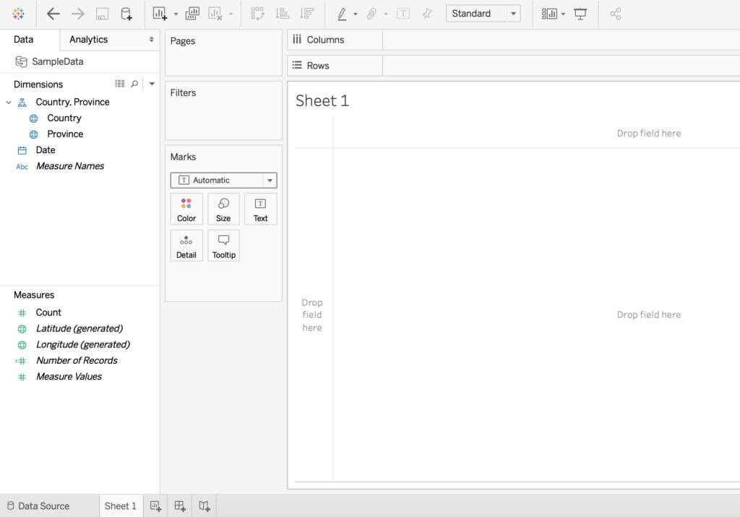Click the Back (undo) arrow in toolbar
Viewport: 740px width, 517px height.
point(53,14)
